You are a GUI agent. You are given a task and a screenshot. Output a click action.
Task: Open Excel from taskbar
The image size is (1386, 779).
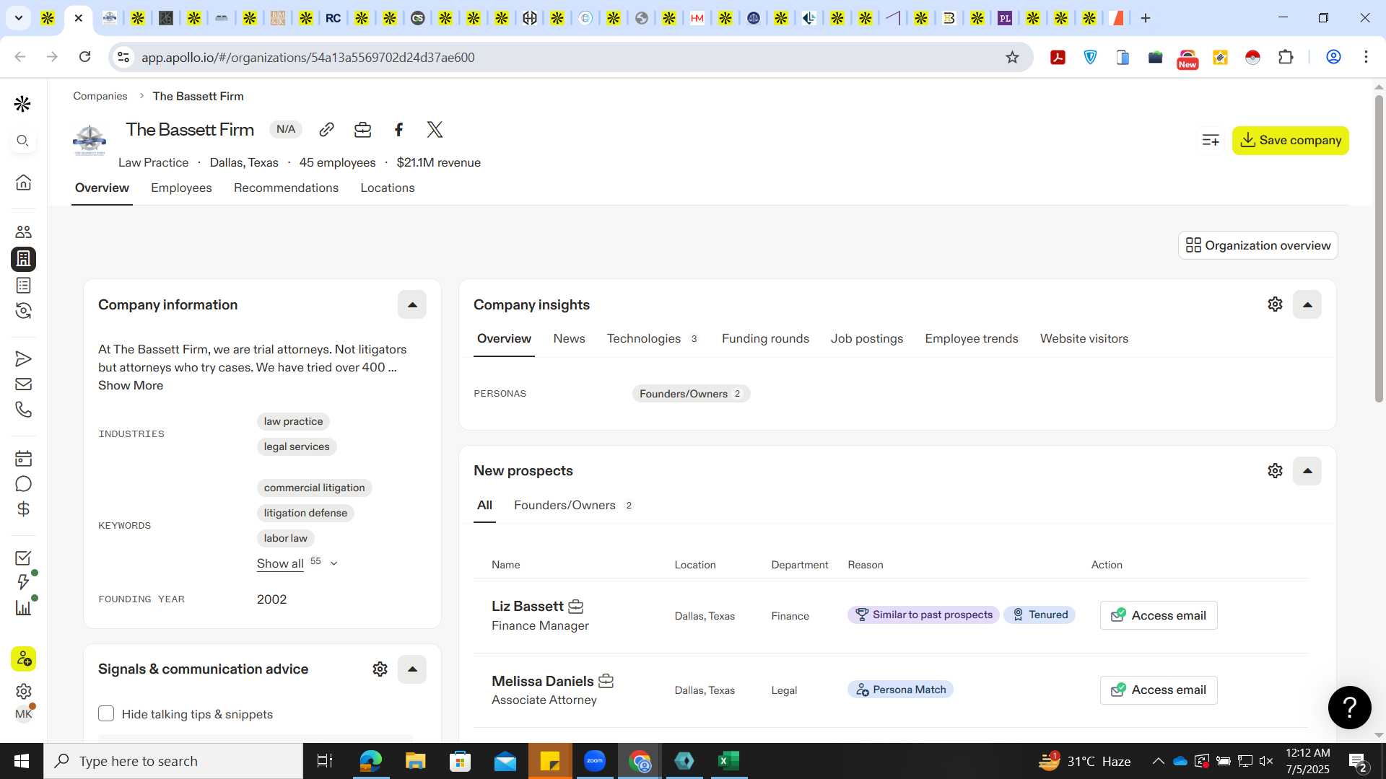(x=729, y=761)
